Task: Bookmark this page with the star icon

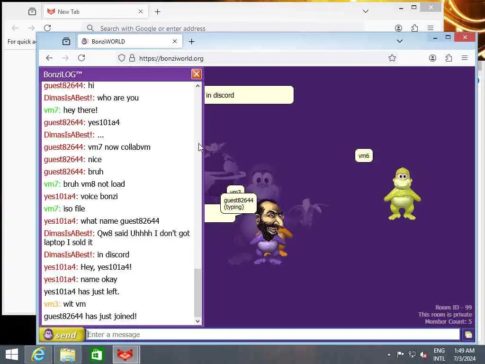Action: pos(392,58)
